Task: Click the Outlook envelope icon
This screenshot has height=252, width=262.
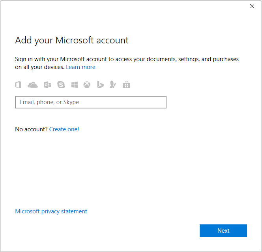Action: coord(47,85)
